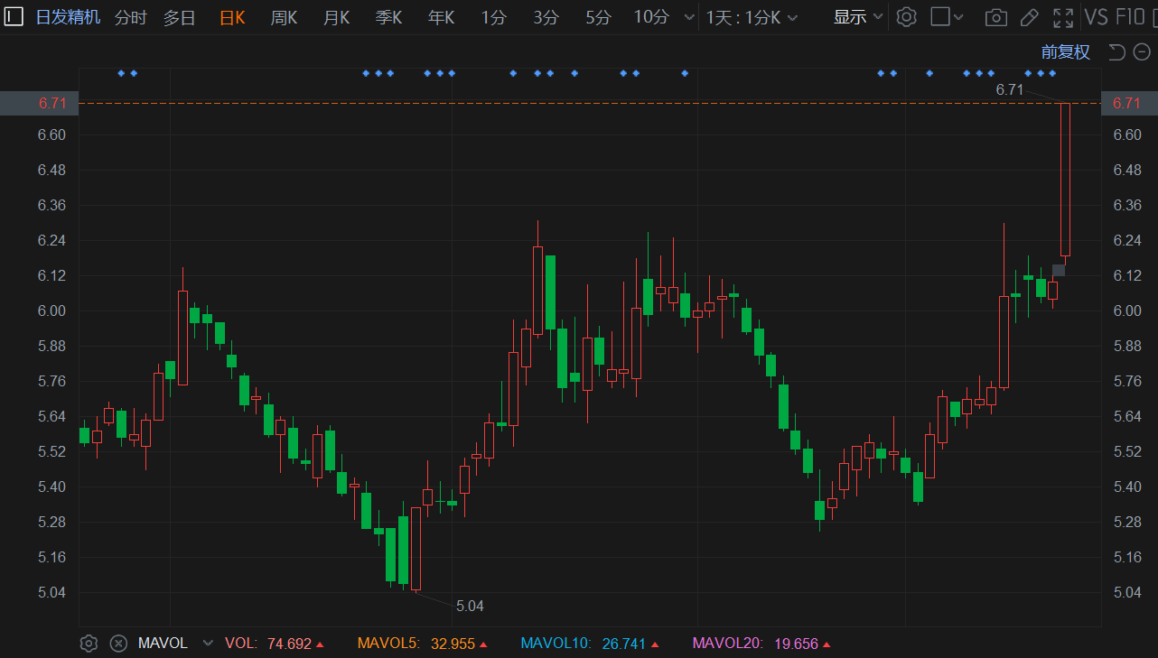Click the leftmost blue diamond event marker

pos(121,73)
